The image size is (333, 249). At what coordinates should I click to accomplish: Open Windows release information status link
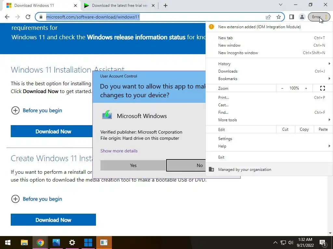[136, 37]
